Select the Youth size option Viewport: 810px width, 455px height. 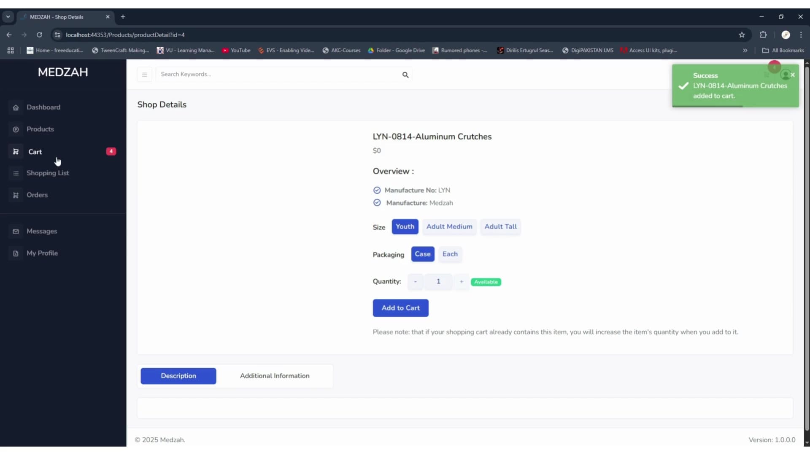coord(405,227)
